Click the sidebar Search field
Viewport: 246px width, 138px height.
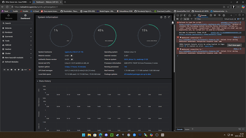(x=17, y=23)
